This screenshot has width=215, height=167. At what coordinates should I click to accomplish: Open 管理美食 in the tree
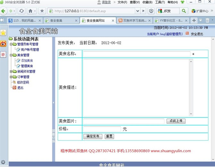27,66
